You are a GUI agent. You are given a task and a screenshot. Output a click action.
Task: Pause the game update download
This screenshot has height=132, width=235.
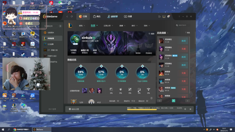(185, 109)
